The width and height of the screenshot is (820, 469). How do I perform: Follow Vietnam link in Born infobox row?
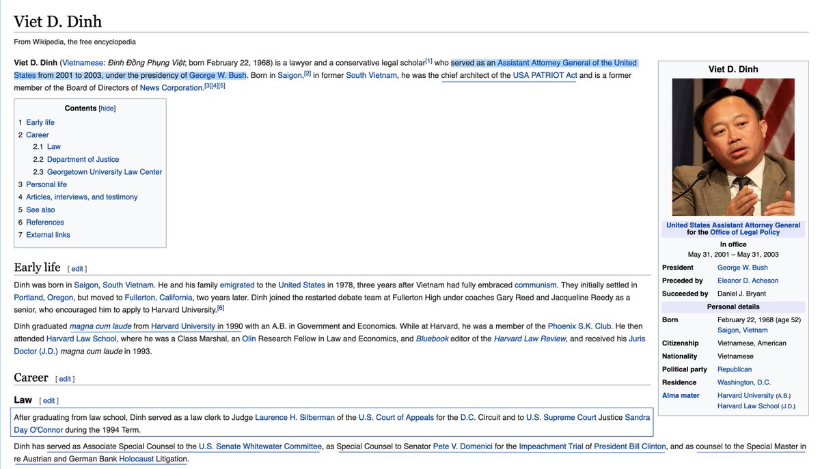pyautogui.click(x=755, y=330)
